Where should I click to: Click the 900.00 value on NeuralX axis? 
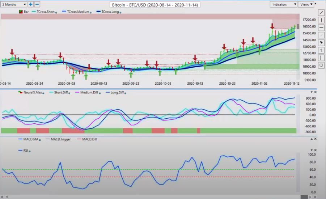click(310, 98)
